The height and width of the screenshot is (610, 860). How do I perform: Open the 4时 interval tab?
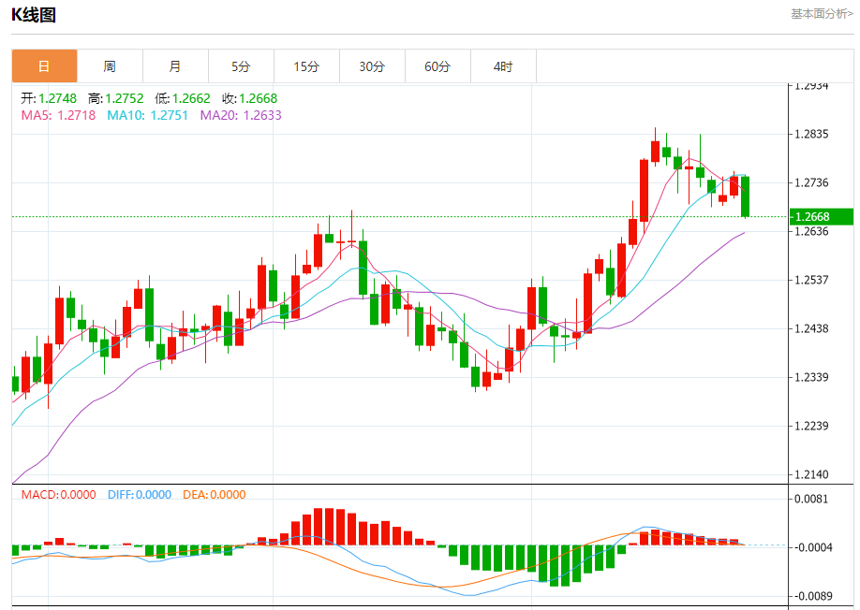pos(503,66)
